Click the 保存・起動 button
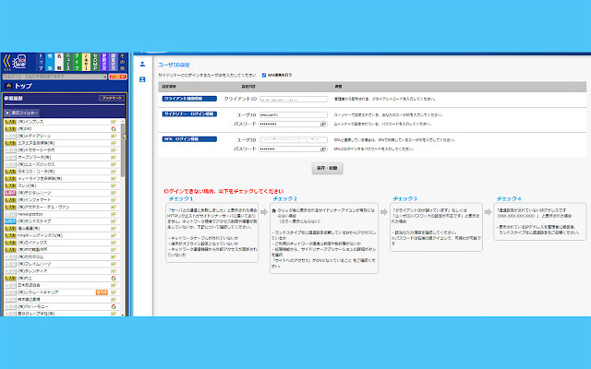 [x=327, y=168]
